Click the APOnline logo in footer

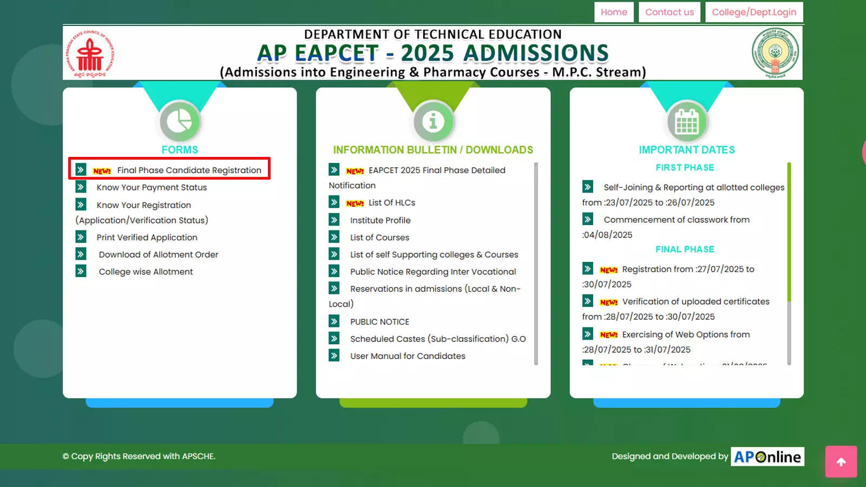[x=767, y=457]
